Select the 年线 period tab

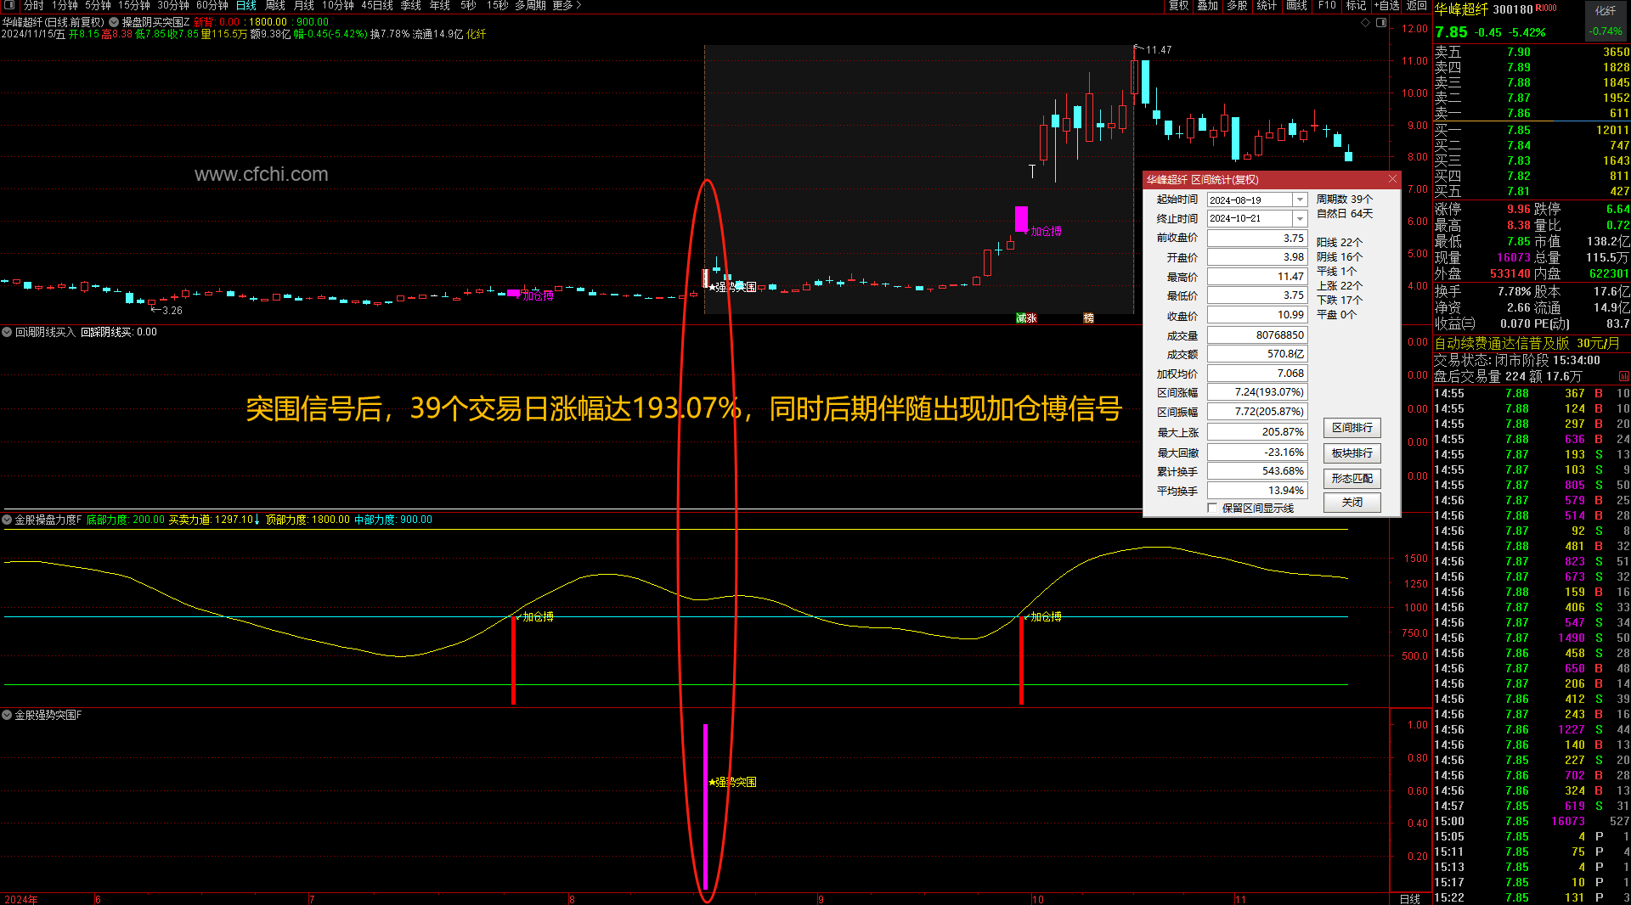[440, 5]
